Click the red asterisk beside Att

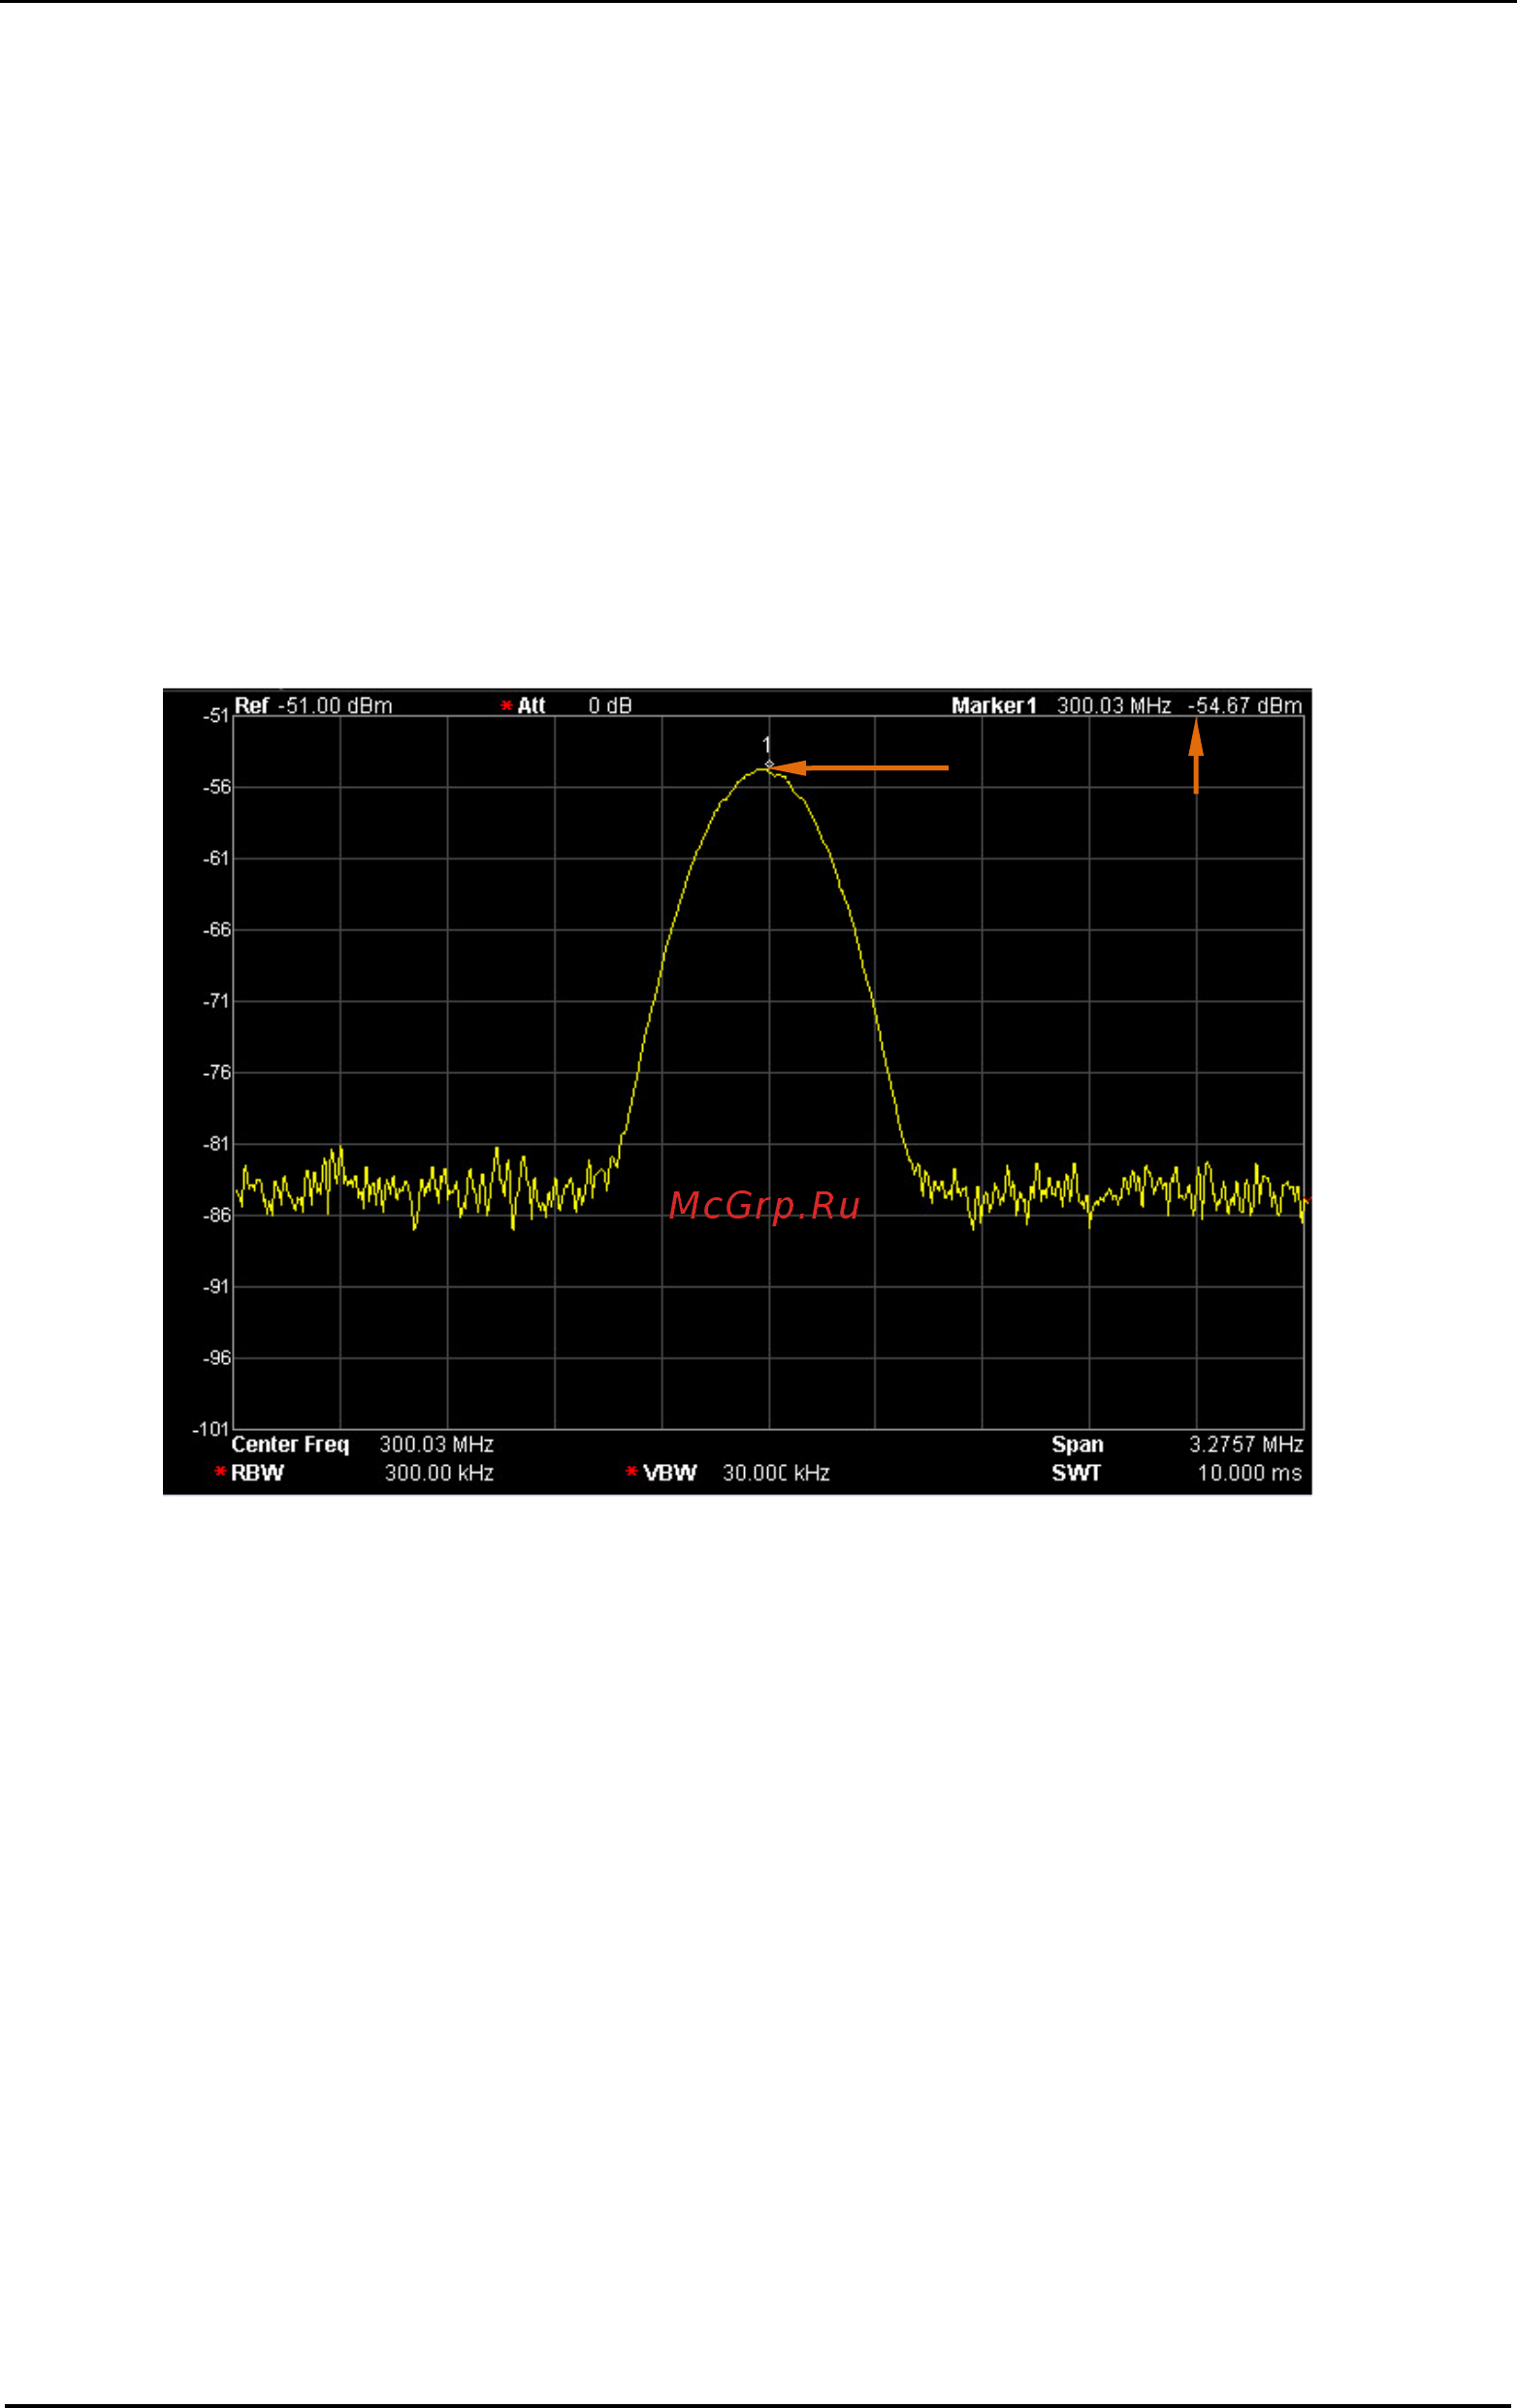(x=507, y=706)
